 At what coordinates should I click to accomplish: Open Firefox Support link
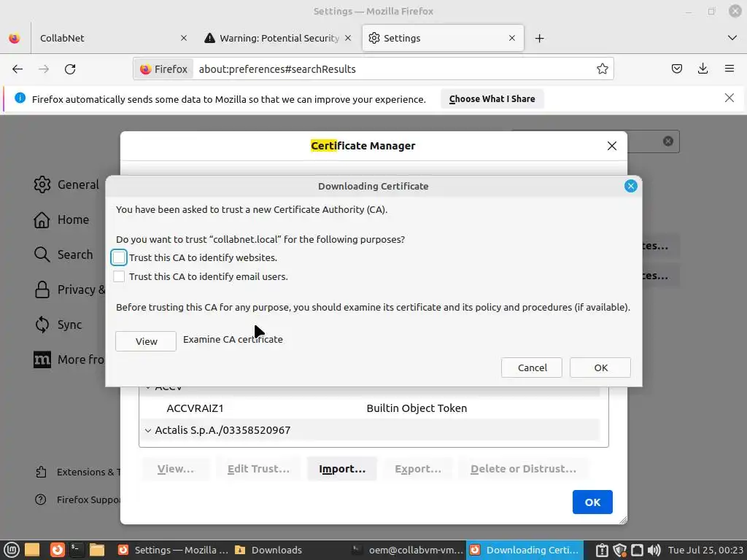(77, 499)
